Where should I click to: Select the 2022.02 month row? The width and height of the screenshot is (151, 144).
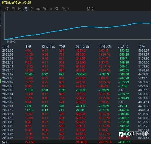(76, 102)
